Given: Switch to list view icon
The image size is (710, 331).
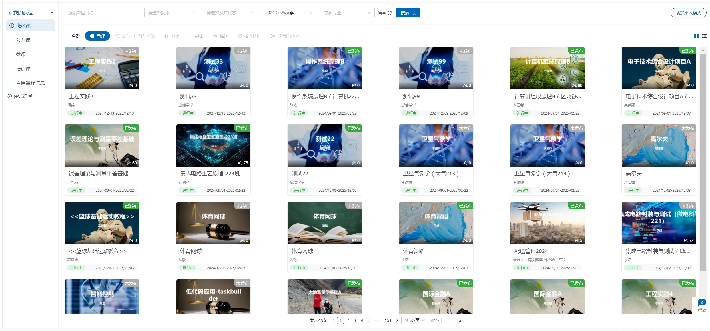Looking at the screenshot, I should [704, 36].
